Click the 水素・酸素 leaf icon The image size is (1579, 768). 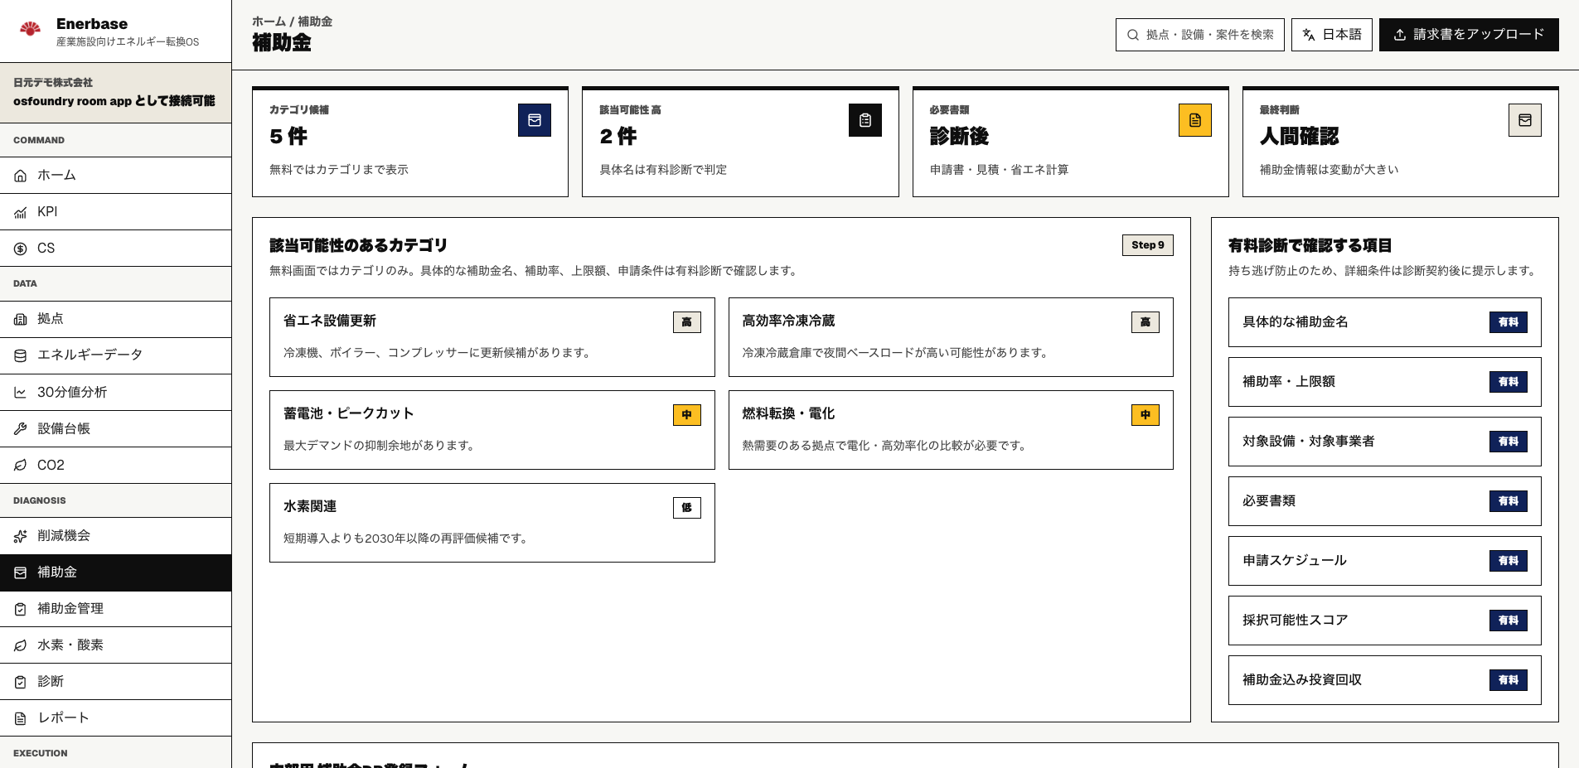pos(21,645)
